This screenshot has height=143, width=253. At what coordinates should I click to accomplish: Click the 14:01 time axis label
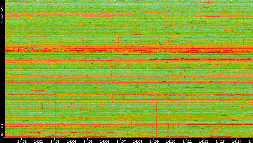pyautogui.click(x=22, y=141)
